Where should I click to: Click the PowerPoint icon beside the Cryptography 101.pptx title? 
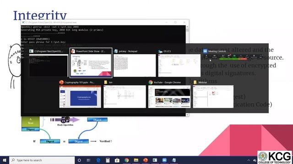(61, 82)
